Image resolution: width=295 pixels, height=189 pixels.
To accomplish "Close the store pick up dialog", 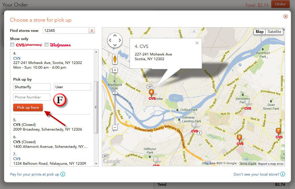I will click(285, 16).
